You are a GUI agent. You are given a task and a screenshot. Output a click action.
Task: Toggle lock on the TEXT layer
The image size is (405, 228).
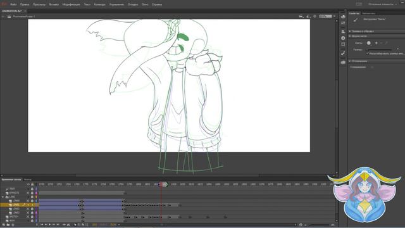tap(32, 189)
